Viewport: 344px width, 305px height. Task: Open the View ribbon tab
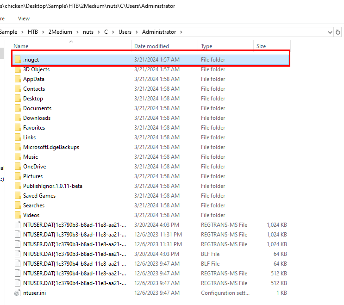(x=24, y=19)
